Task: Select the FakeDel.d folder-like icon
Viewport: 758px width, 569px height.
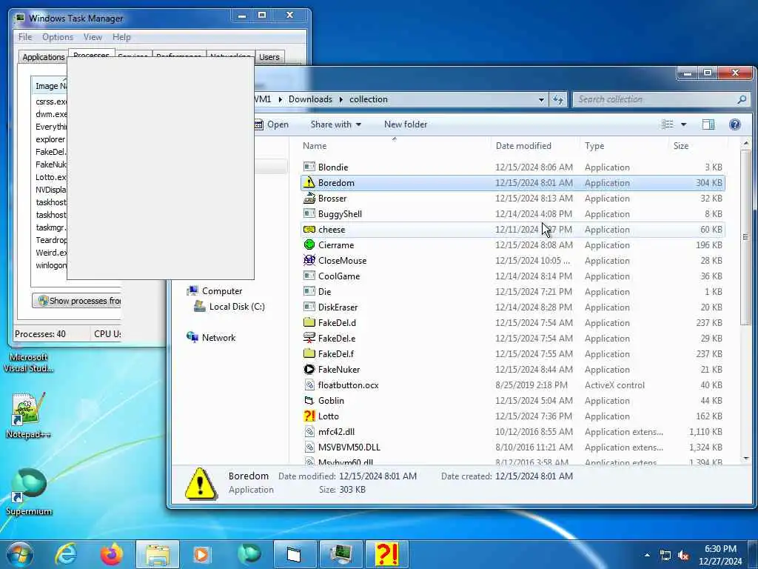Action: (309, 322)
